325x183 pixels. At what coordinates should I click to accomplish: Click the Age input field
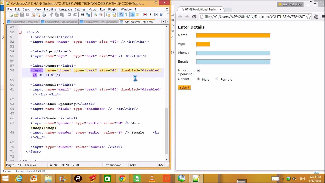point(203,44)
